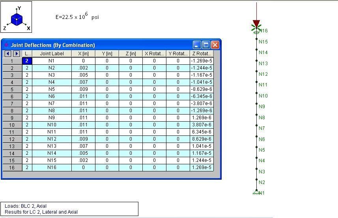Select the green support symbol at N16
Screen dimensions: 338x218
[x=256, y=28]
